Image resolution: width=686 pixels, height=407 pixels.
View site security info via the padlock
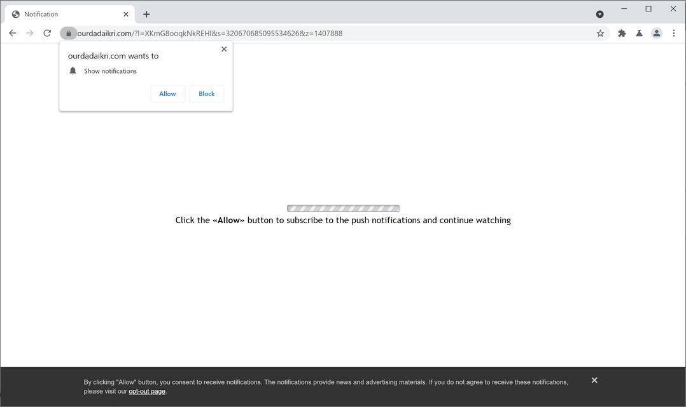(x=69, y=33)
